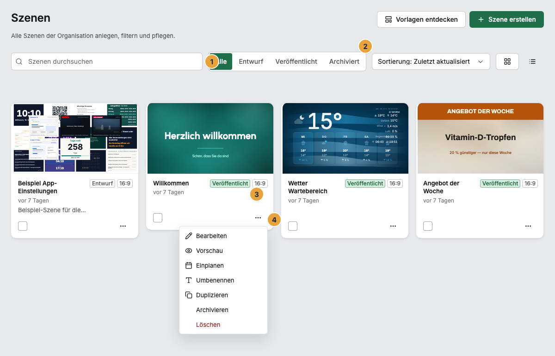555x356 pixels.
Task: Click the calendar icon next to Einplanen
Action: 189,265
